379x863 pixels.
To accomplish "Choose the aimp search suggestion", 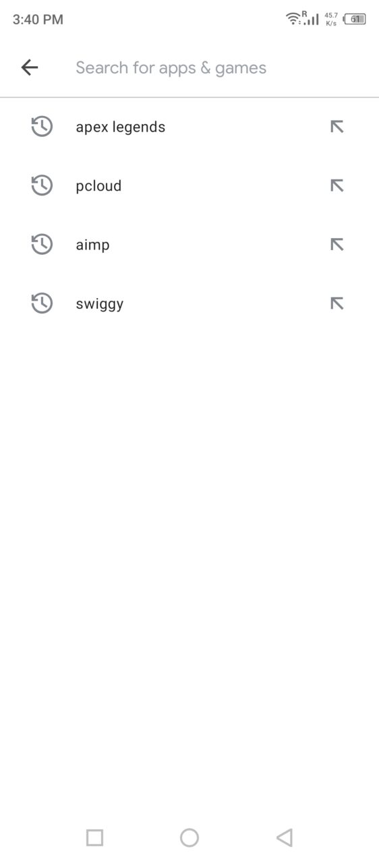I will point(189,245).
